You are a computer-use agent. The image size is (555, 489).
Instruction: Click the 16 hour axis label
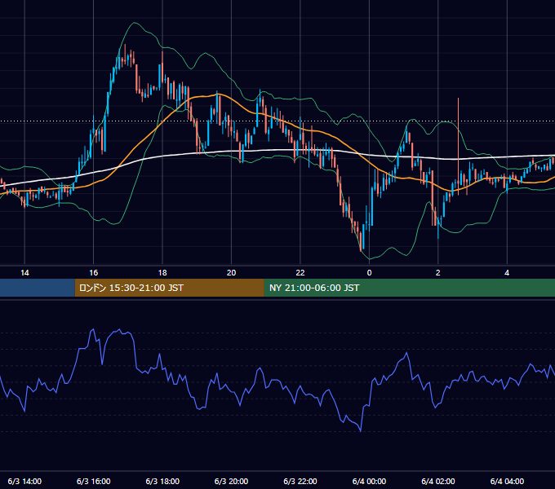point(93,273)
